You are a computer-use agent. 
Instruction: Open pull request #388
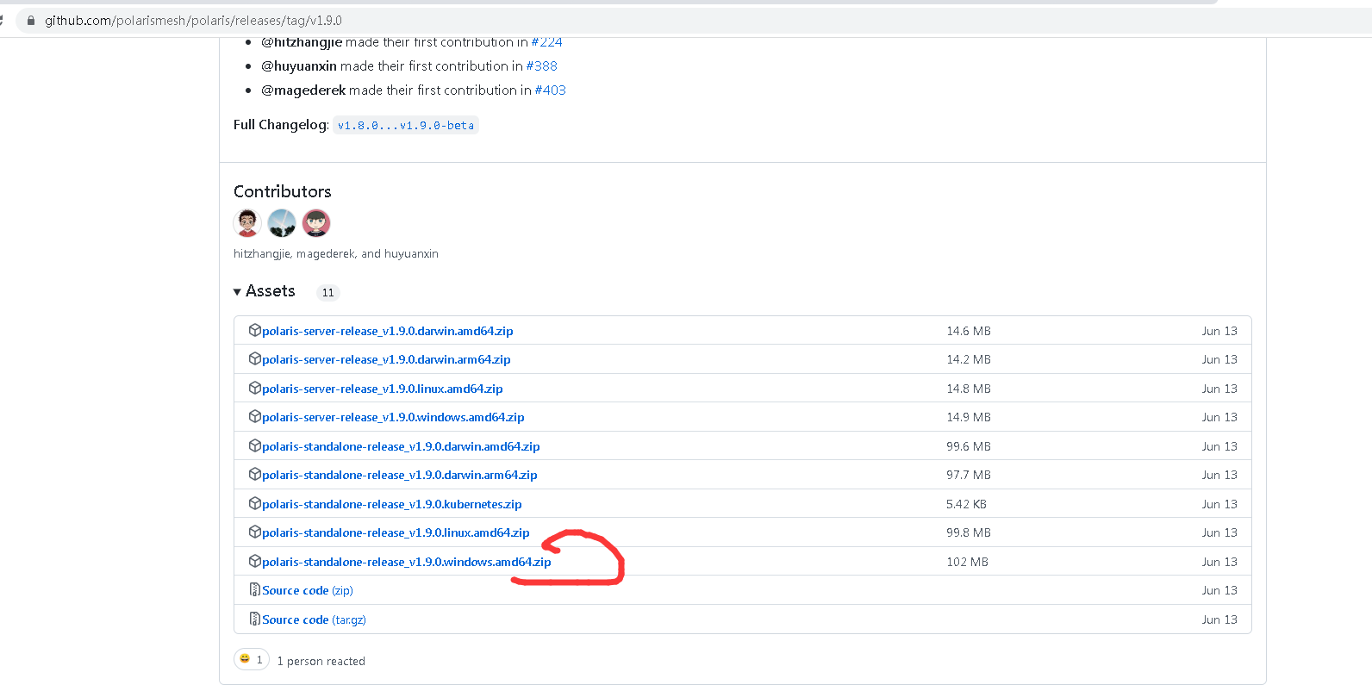[541, 65]
